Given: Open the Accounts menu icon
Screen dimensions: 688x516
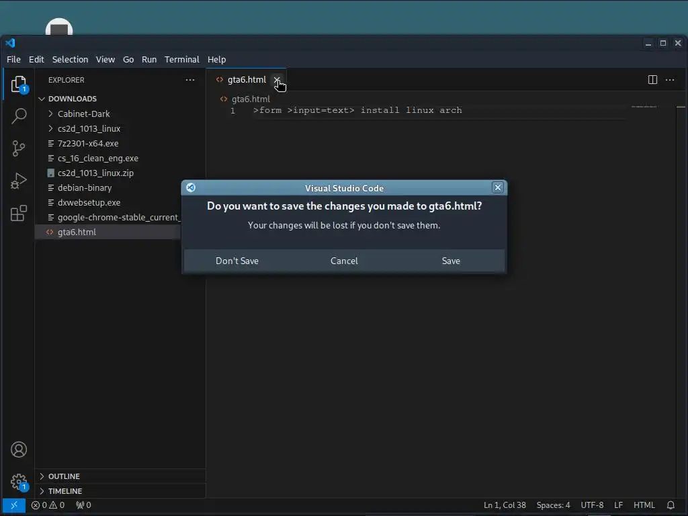Looking at the screenshot, I should tap(18, 449).
